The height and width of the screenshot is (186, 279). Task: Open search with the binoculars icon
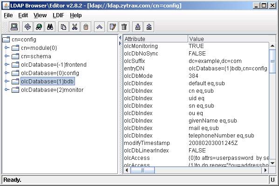pyautogui.click(x=50, y=27)
